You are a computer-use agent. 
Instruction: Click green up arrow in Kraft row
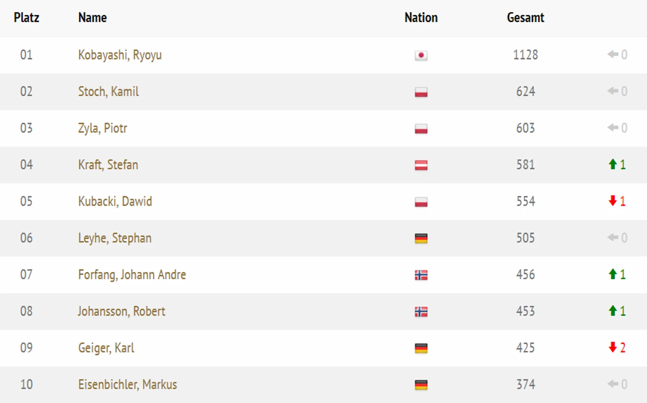click(612, 164)
